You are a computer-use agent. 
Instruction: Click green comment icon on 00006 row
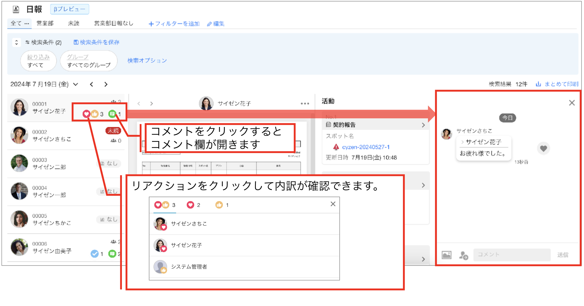(112, 254)
